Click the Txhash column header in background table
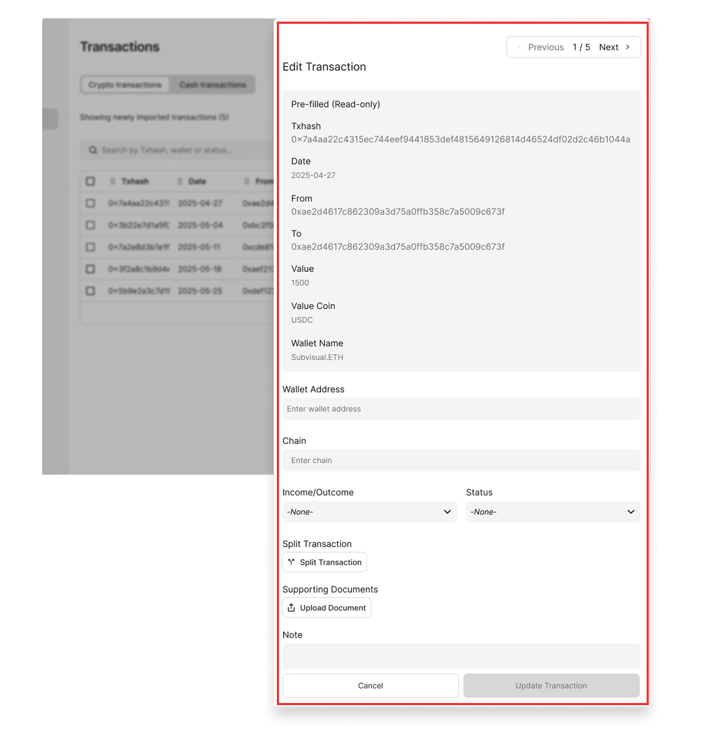 (x=135, y=181)
